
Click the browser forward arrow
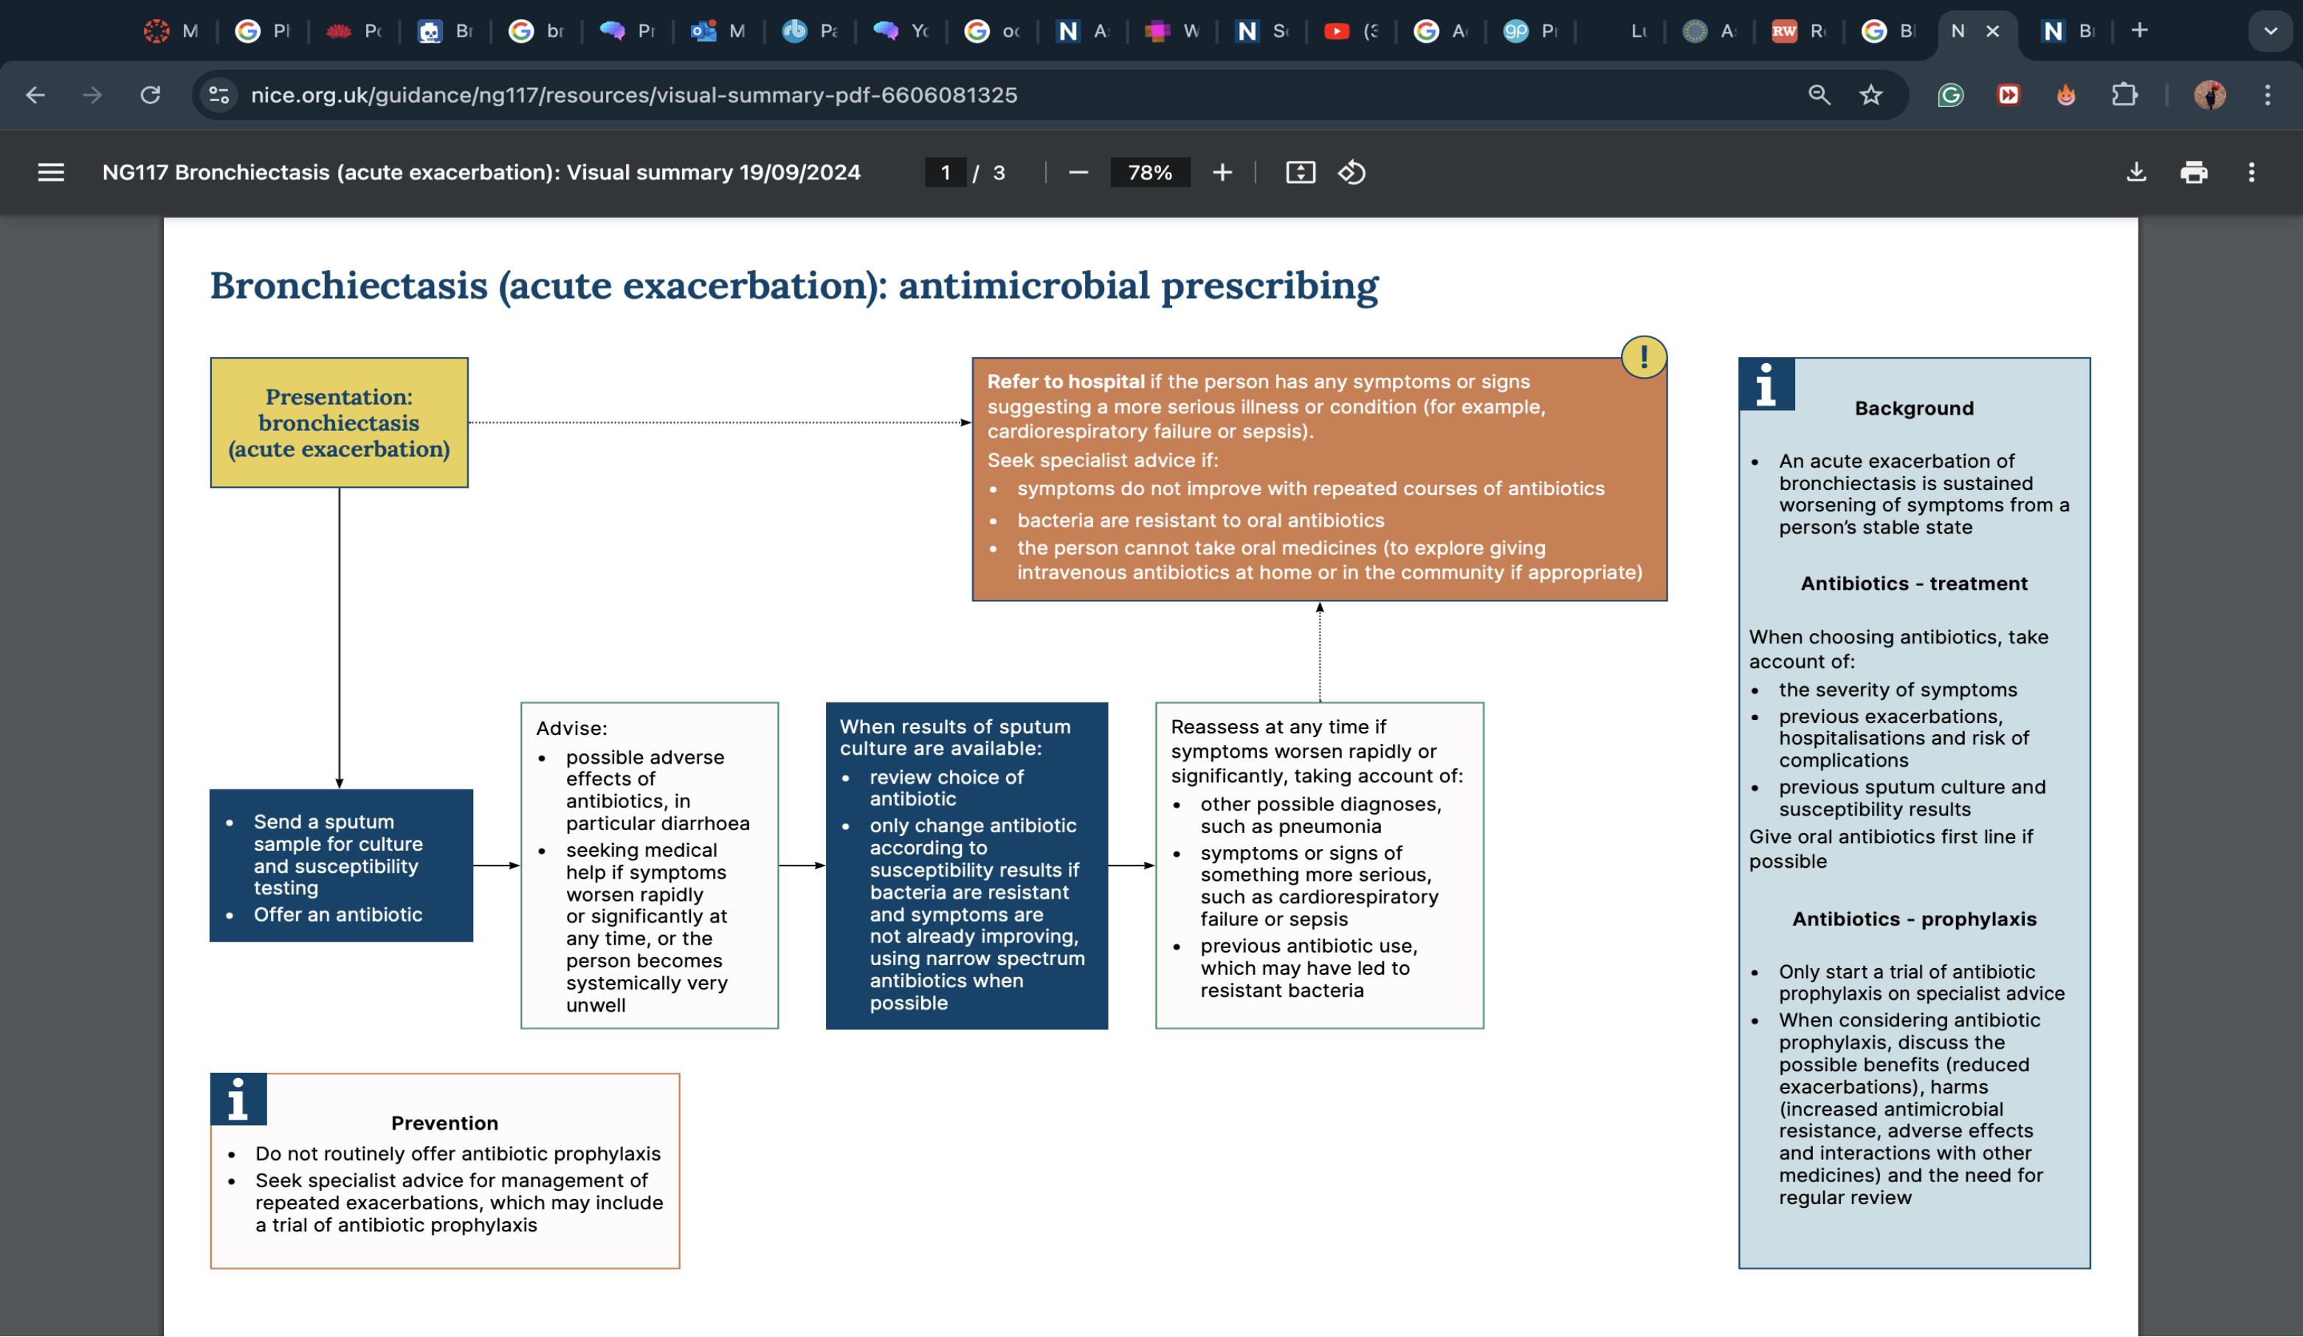(x=92, y=95)
